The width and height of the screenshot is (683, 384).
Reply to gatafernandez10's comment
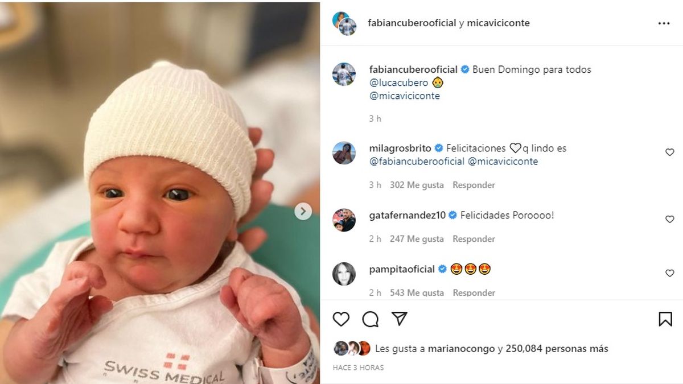tap(474, 239)
